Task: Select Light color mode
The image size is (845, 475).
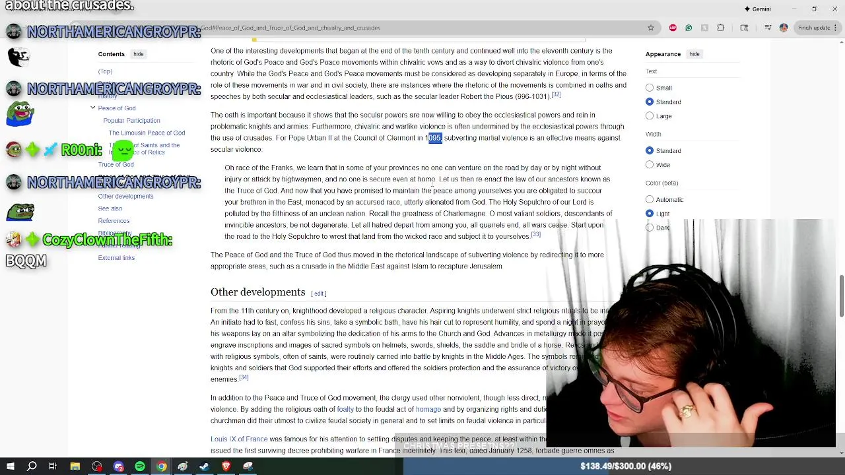Action: click(x=650, y=213)
